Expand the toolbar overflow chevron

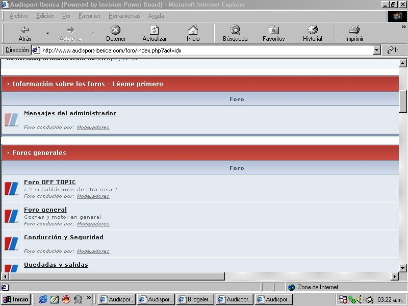click(x=403, y=27)
